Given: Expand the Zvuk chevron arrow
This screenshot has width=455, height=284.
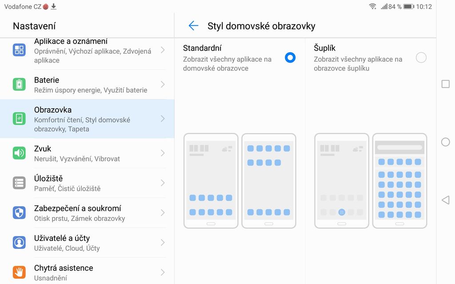Looking at the screenshot, I should (162, 153).
